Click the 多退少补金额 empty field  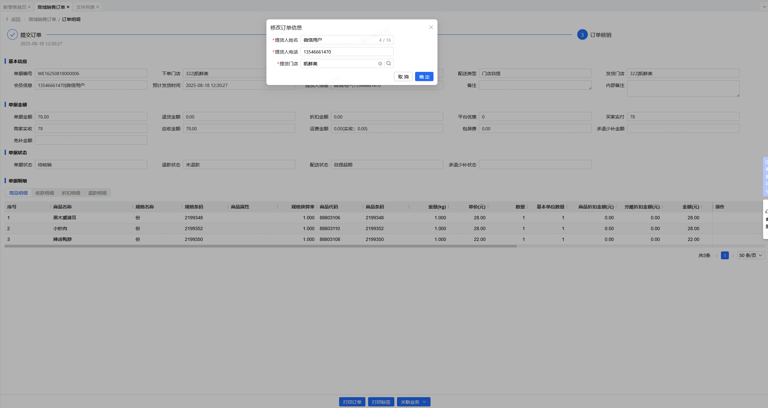[x=683, y=129]
